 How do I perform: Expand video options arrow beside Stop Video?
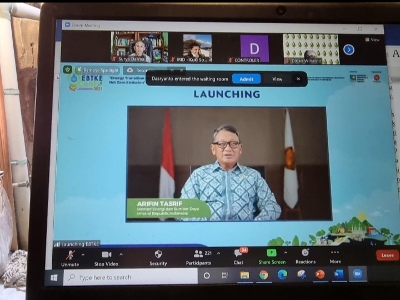121,254
